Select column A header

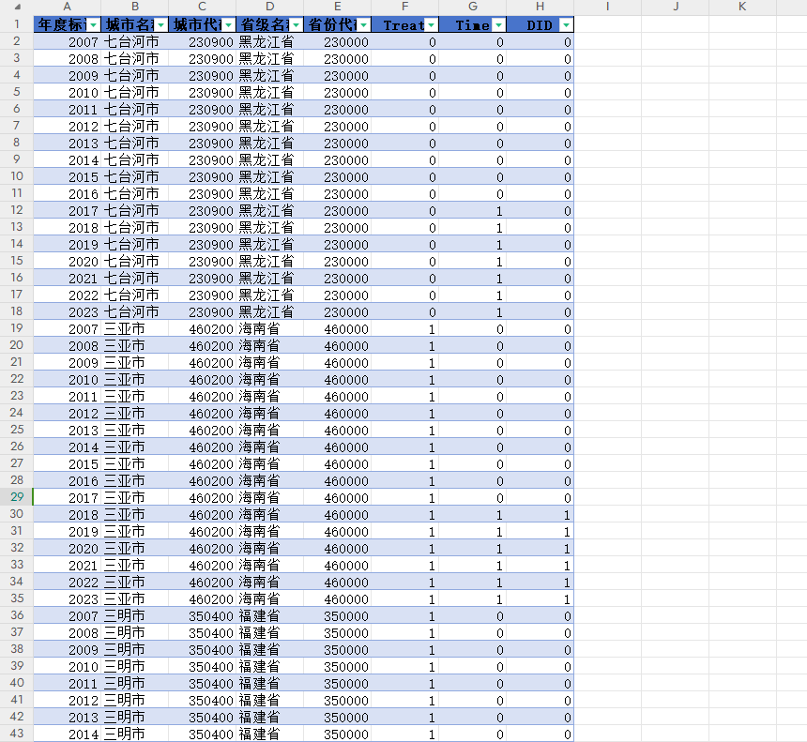[x=67, y=7]
